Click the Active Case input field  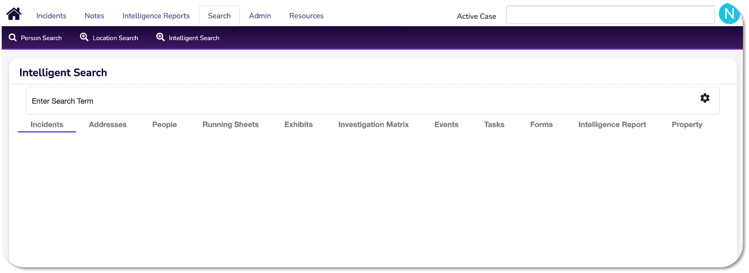[x=610, y=15]
